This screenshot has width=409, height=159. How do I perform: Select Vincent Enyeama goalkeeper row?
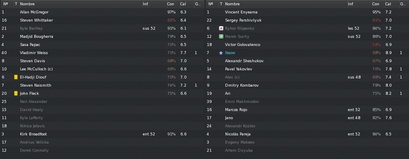[x=307, y=12]
